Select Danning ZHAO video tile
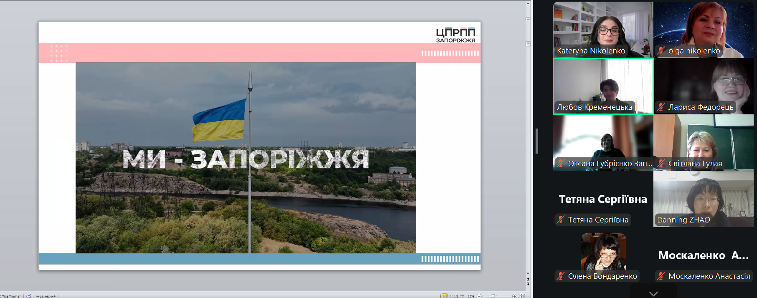 703,198
